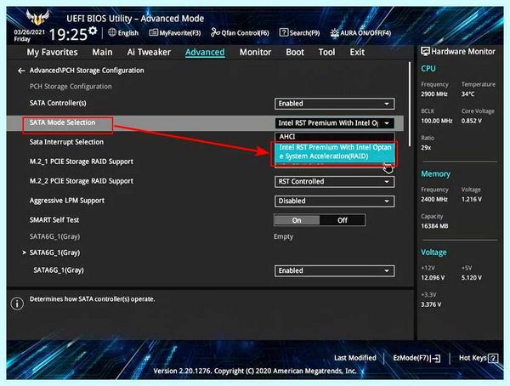This screenshot has height=386, width=510.
Task: Open SATA Controller(s) Enabled dropdown
Action: [334, 104]
